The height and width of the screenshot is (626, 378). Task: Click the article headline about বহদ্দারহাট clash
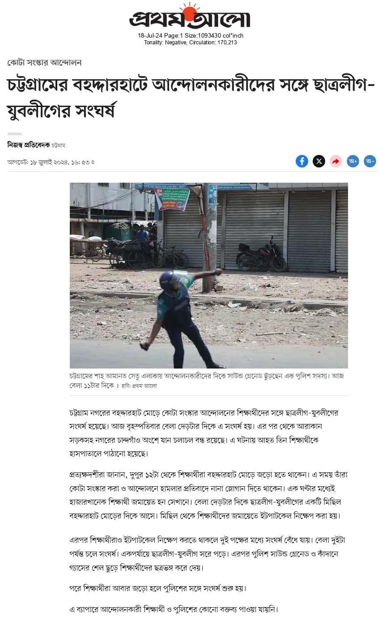[191, 98]
